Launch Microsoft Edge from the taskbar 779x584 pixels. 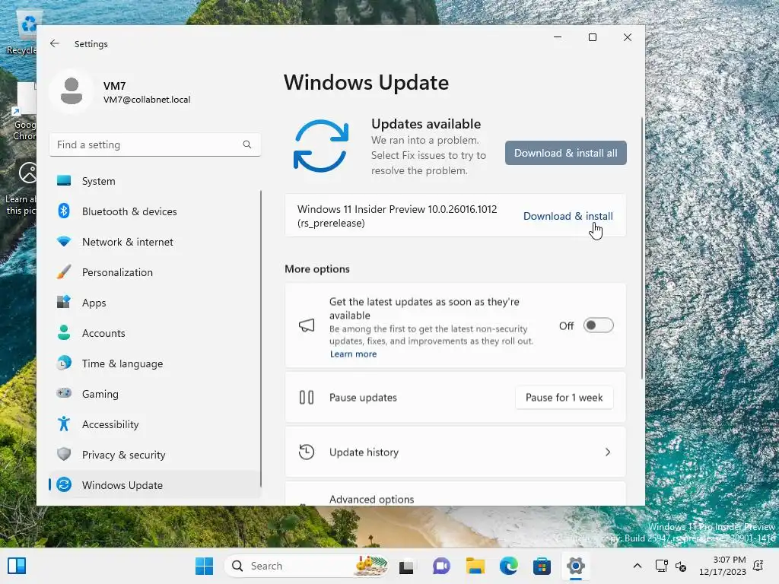pos(508,566)
